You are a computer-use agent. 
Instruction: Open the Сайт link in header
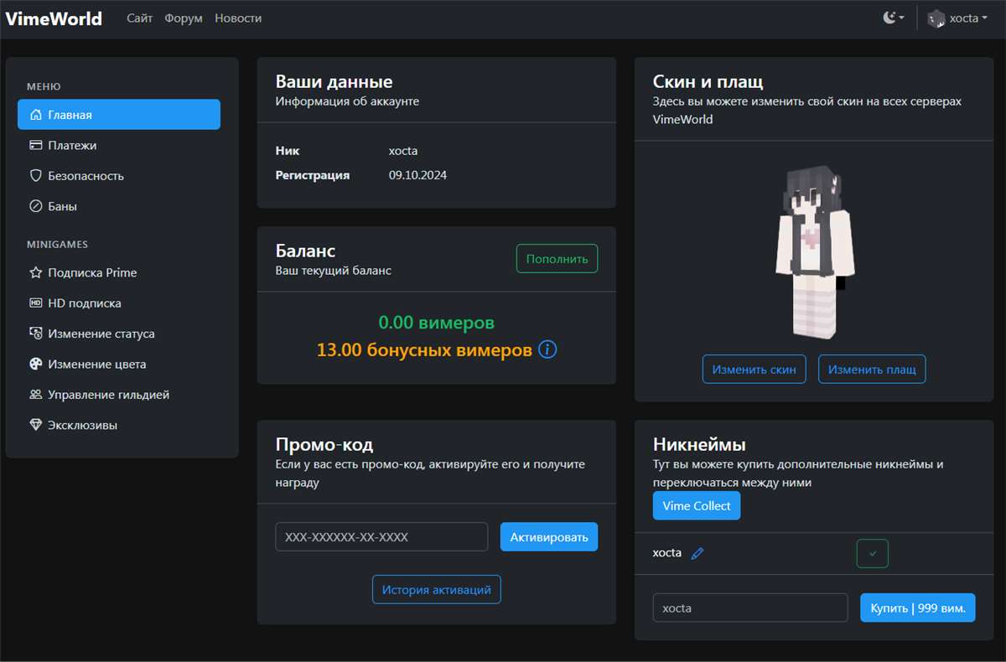[140, 18]
